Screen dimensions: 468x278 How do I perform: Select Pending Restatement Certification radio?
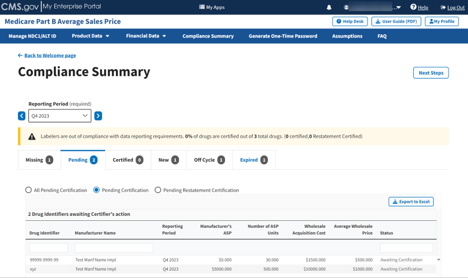pos(158,190)
